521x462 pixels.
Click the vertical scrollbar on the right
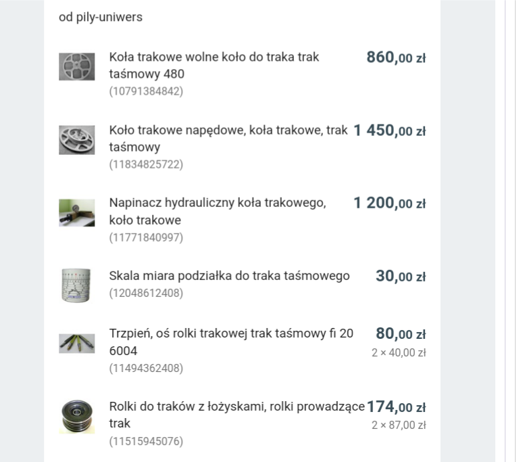(x=511, y=230)
